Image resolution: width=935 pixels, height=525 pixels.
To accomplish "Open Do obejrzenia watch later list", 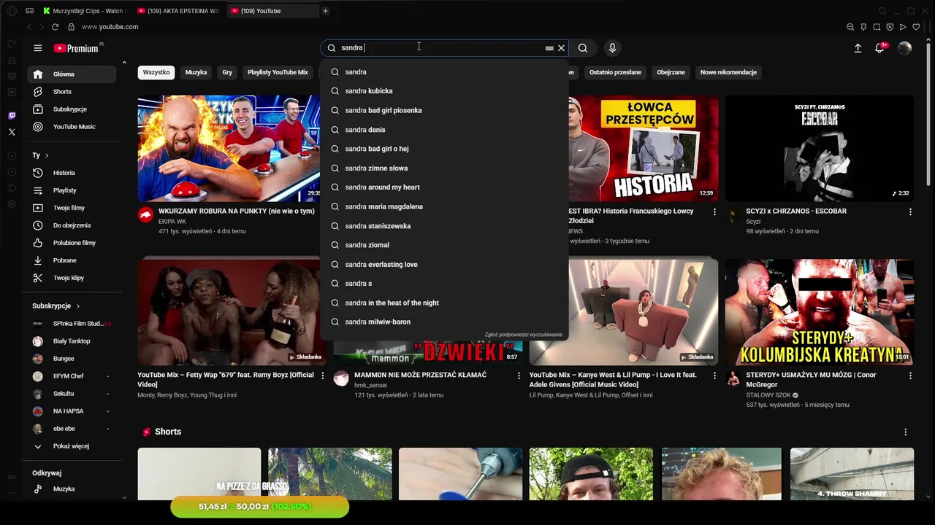I will (72, 225).
